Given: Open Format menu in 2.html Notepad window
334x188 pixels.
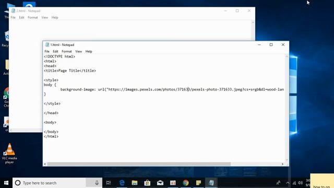Looking at the screenshot, I should (32, 17).
